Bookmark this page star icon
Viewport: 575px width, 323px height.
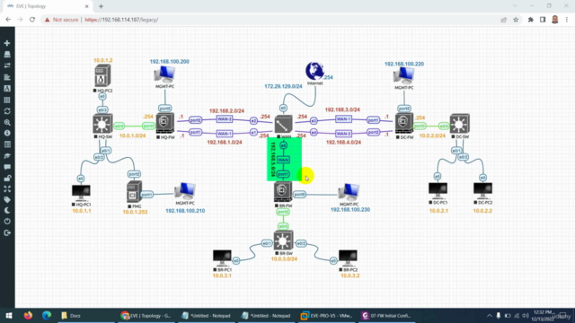coord(516,20)
